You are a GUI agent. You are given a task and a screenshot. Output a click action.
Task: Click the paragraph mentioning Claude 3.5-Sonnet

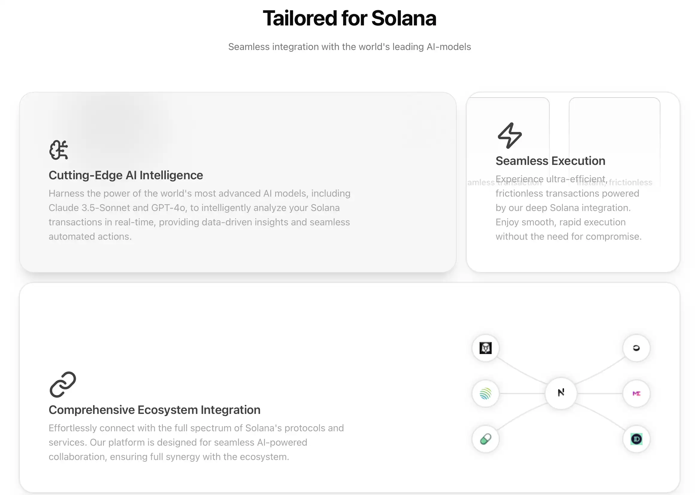[199, 215]
